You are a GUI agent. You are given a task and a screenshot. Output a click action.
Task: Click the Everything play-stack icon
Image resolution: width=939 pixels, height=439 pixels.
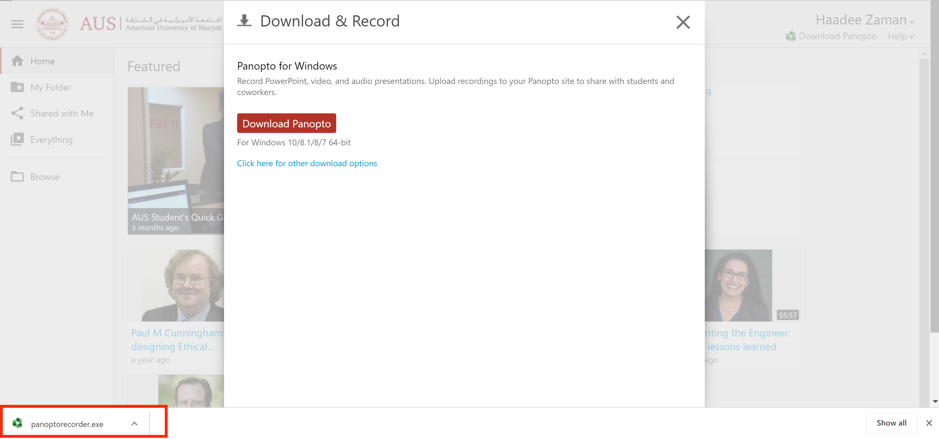click(x=17, y=139)
